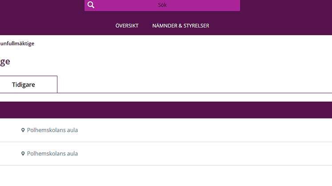
Task: Open the ÖVERSIKT navigation item
Action: pos(127,26)
